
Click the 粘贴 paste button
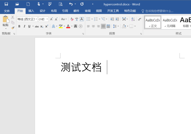pos(6,21)
